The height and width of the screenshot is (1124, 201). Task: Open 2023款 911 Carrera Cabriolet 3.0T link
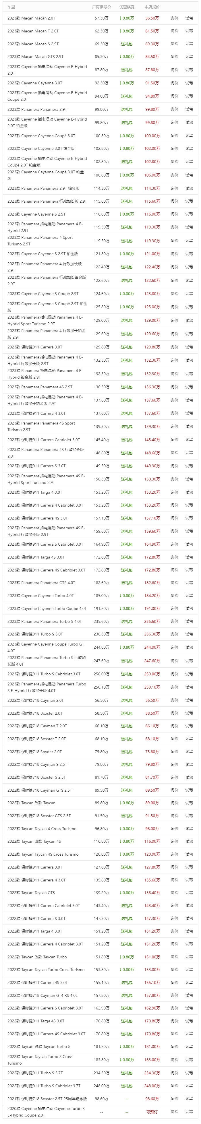(44, 440)
